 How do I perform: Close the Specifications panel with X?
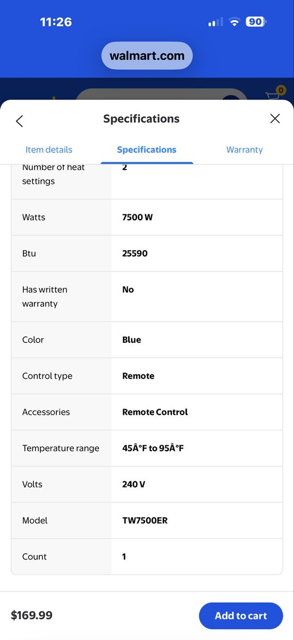(275, 118)
